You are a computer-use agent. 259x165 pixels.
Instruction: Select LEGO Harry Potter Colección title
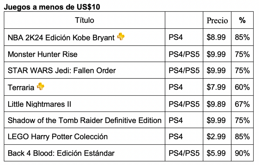[x=58, y=137]
